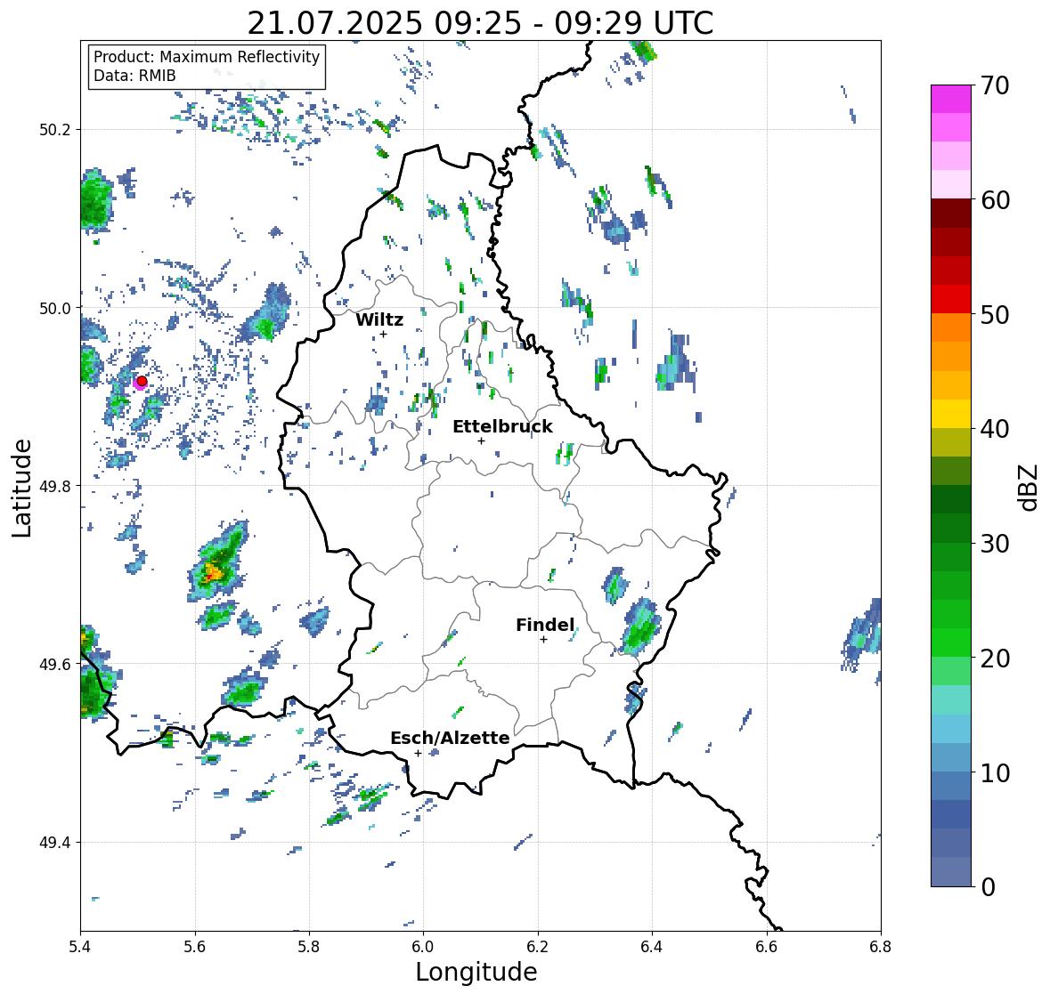Click the longitude tick label 5.6

click(195, 947)
